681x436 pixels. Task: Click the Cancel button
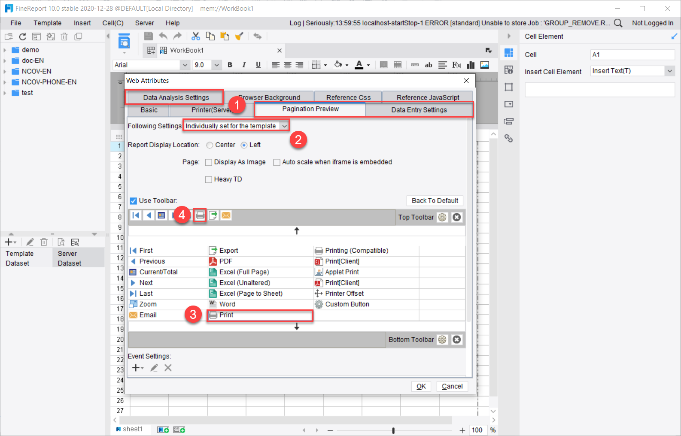click(452, 386)
